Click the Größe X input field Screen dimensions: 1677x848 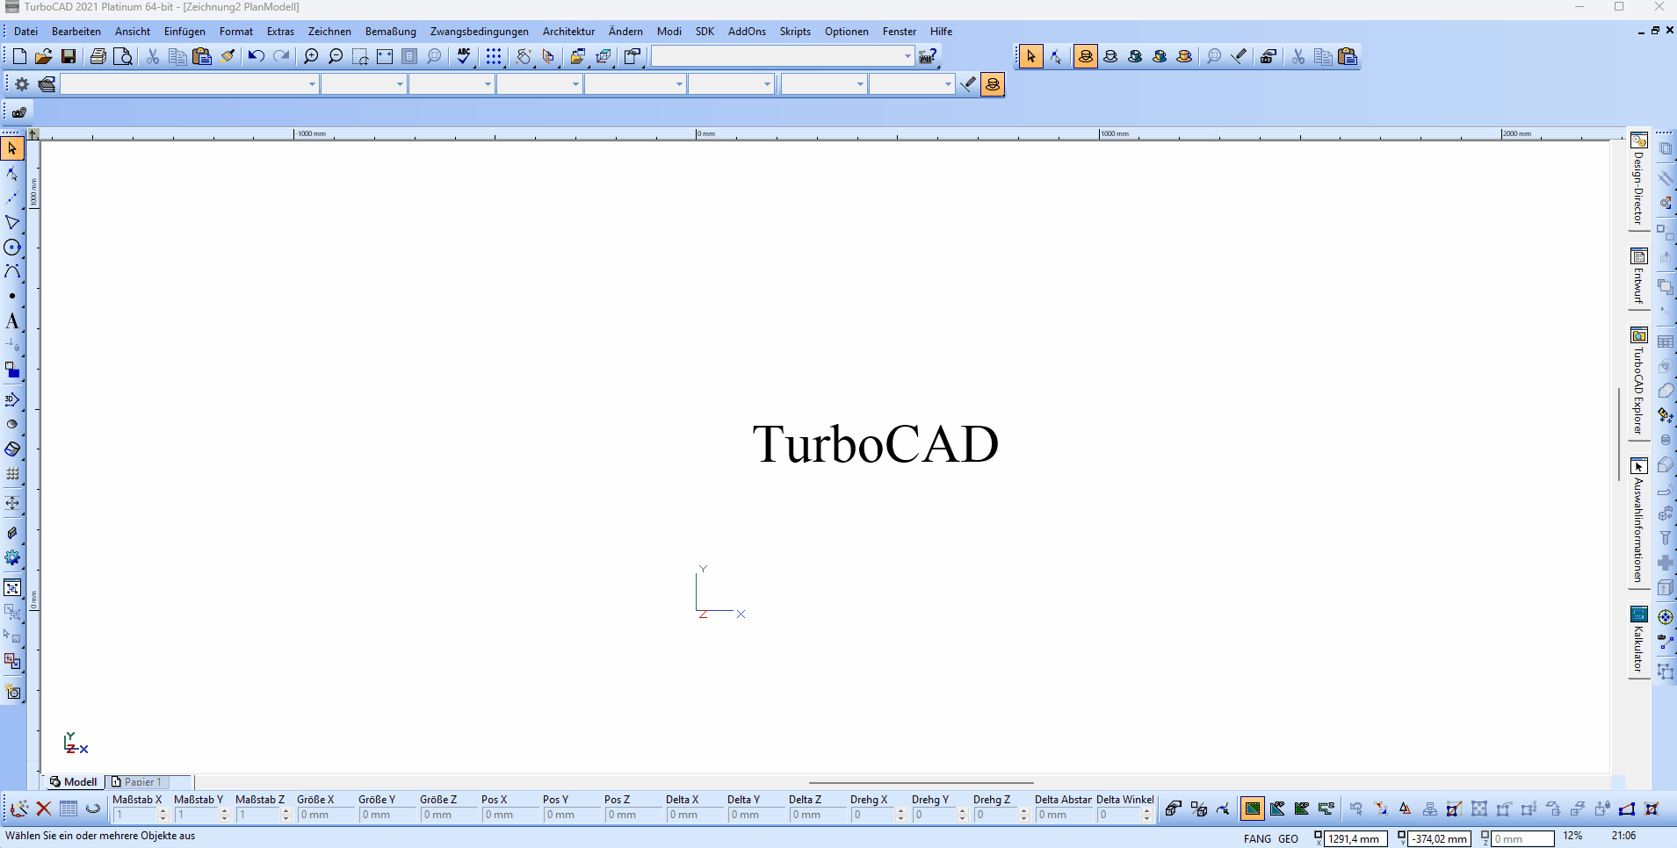[325, 815]
